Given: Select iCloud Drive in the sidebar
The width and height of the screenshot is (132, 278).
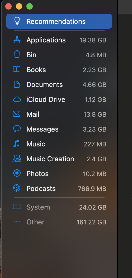Looking at the screenshot, I should 46,99.
